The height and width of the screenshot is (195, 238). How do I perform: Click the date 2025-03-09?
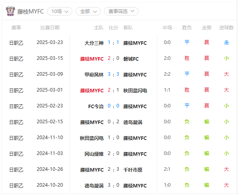(x=50, y=74)
